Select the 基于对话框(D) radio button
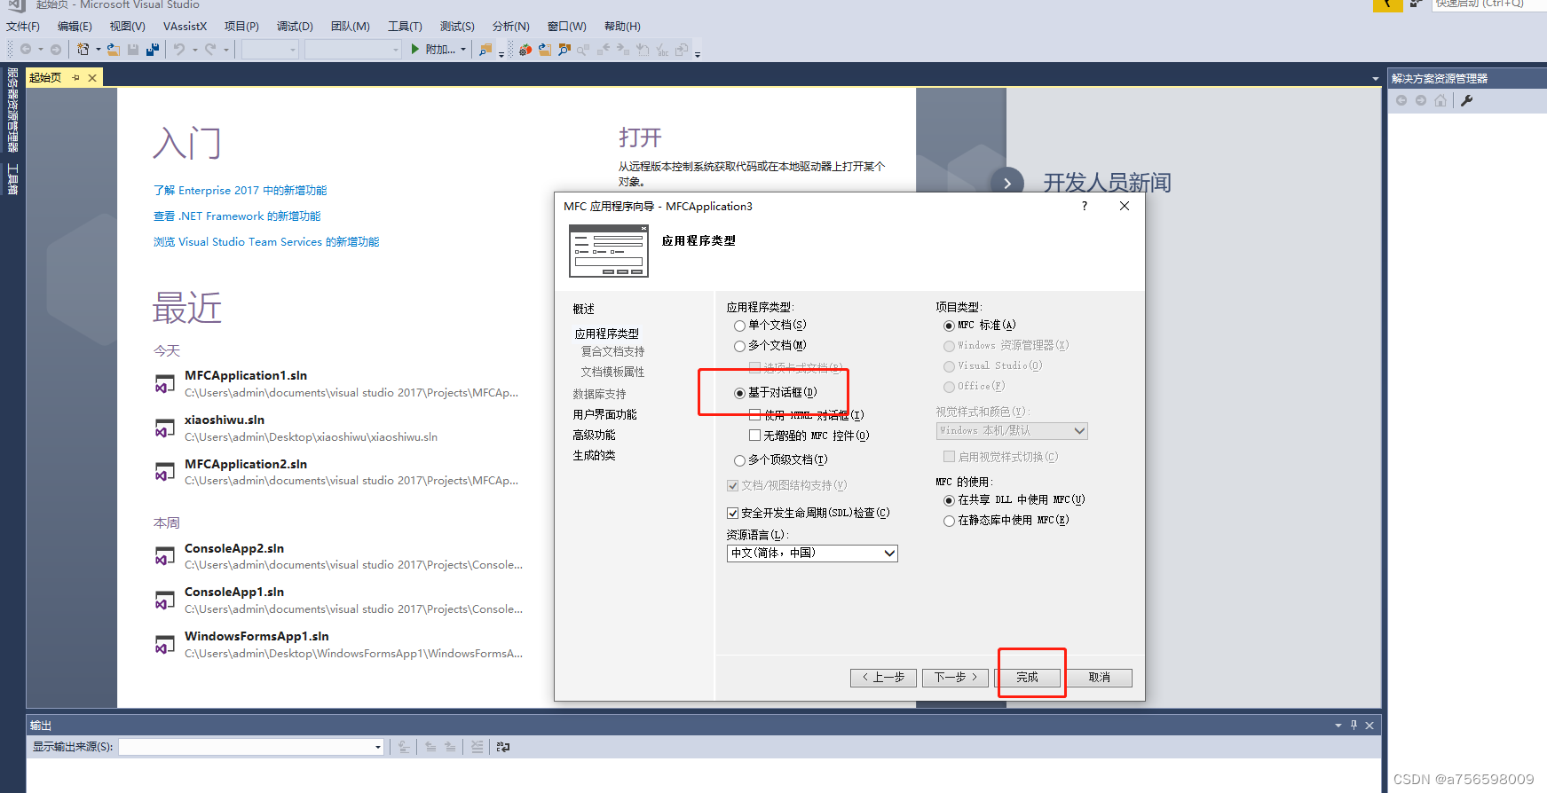1547x793 pixels. [x=739, y=393]
